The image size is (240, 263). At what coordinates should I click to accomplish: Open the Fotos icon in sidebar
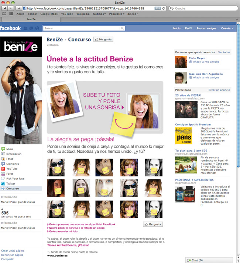pyautogui.click(x=3, y=159)
